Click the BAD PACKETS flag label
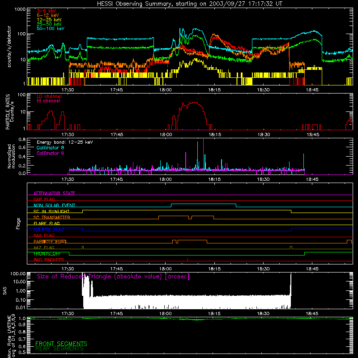The width and height of the screenshot is (358, 358). coord(49,260)
